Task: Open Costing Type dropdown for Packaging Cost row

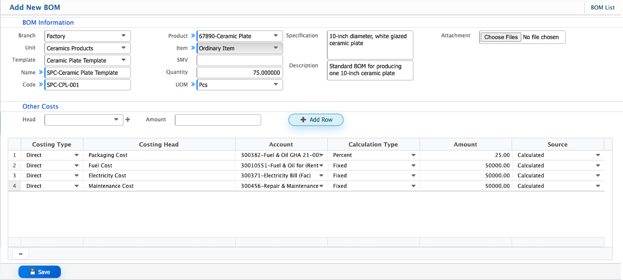Action: (52, 155)
